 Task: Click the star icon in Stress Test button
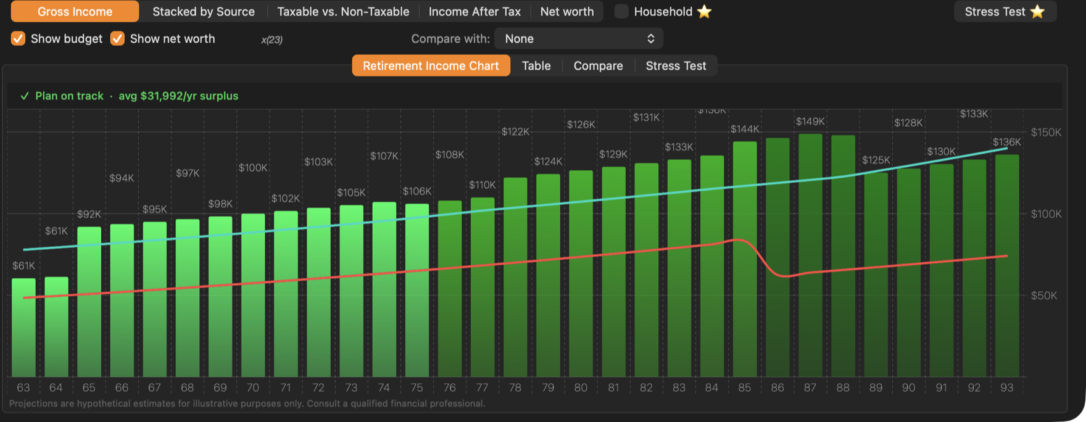point(1038,11)
